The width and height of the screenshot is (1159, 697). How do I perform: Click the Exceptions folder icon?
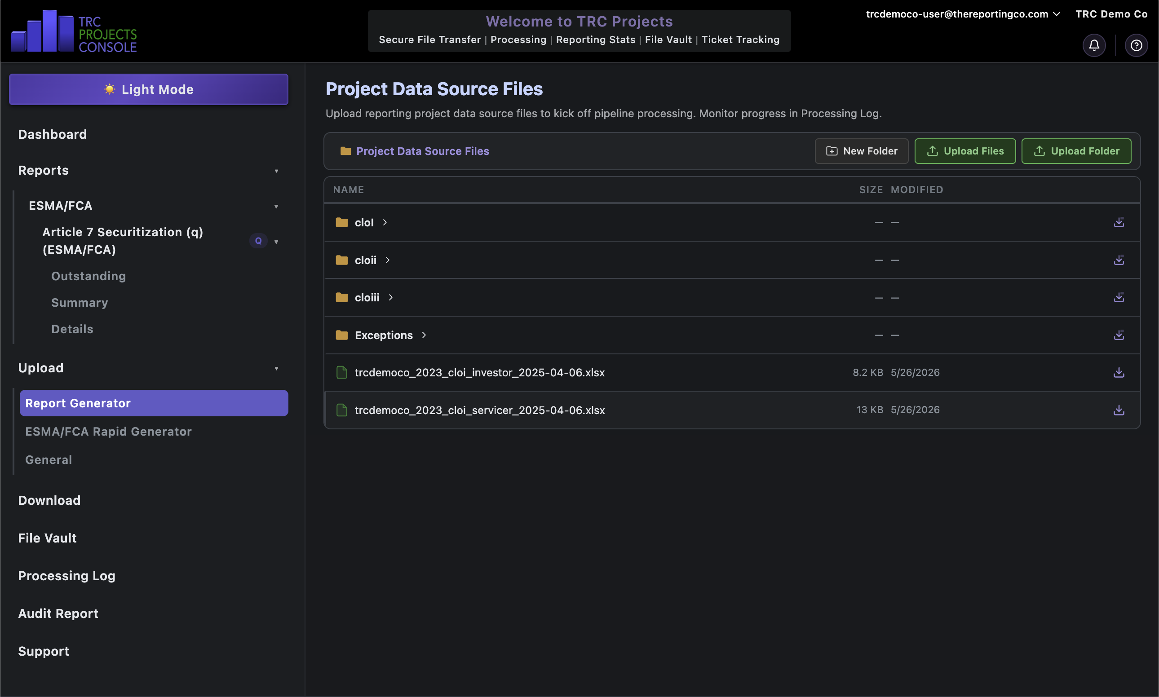(341, 335)
